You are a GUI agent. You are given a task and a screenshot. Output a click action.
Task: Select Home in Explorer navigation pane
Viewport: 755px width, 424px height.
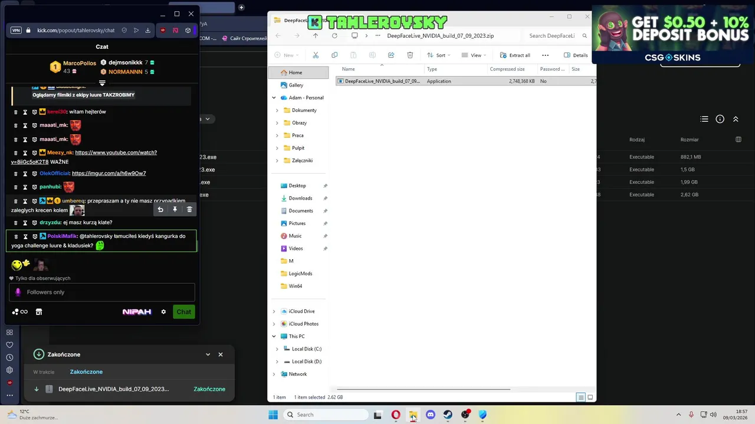click(298, 72)
